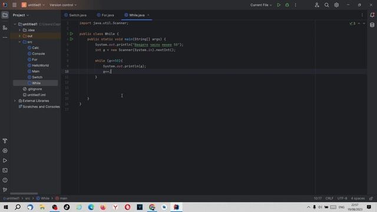Close the While.java tab

pyautogui.click(x=148, y=15)
